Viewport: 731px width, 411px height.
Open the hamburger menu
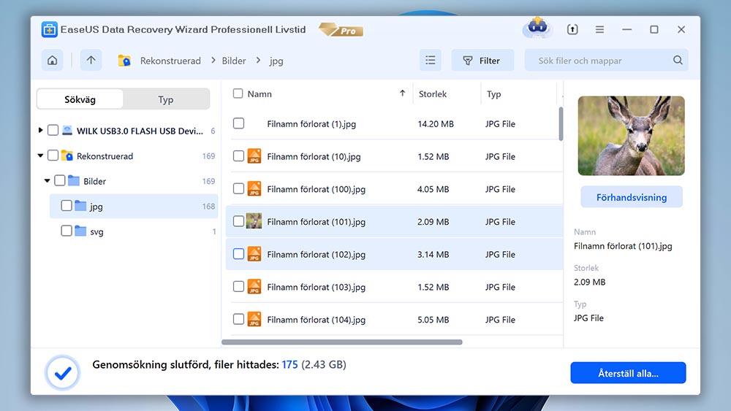[599, 29]
